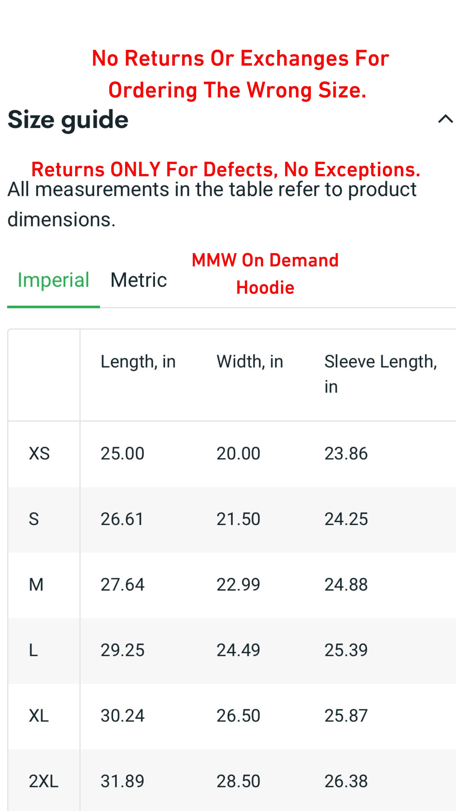Click the Length, in column header
456x811 pixels.
[138, 361]
